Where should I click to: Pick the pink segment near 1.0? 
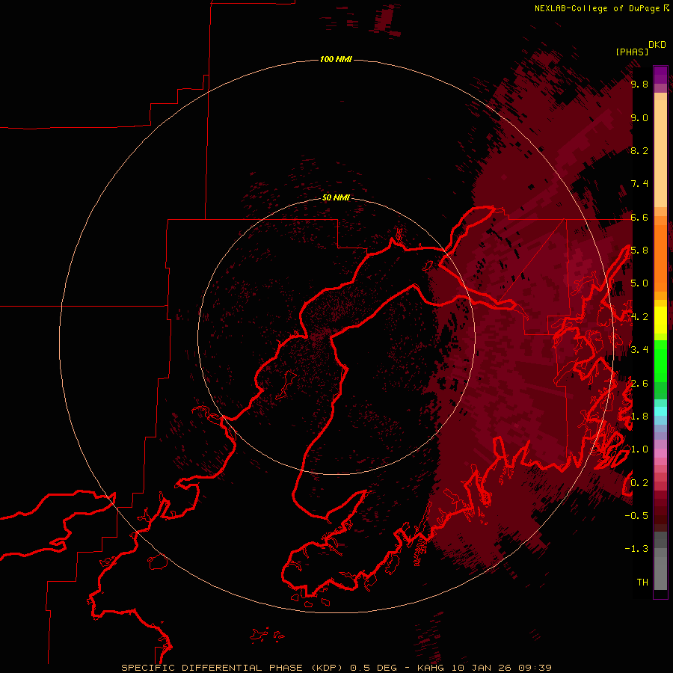pyautogui.click(x=660, y=453)
